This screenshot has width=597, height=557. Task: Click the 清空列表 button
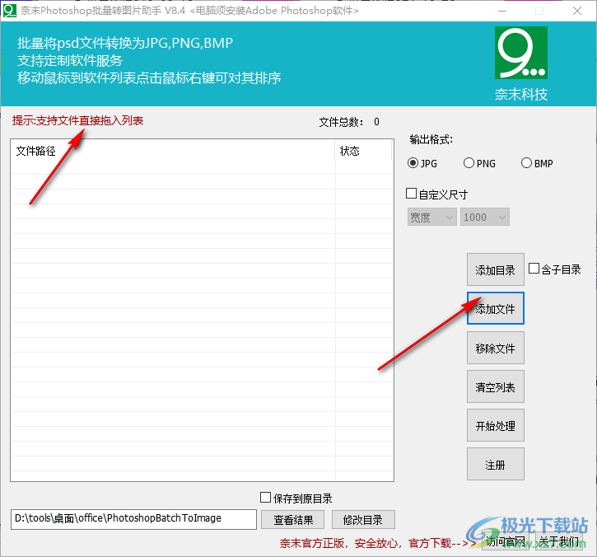pos(496,386)
